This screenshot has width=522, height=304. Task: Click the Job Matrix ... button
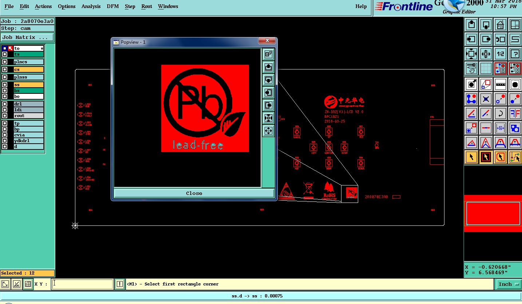[x=27, y=37]
